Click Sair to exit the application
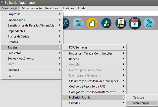 click(10, 76)
